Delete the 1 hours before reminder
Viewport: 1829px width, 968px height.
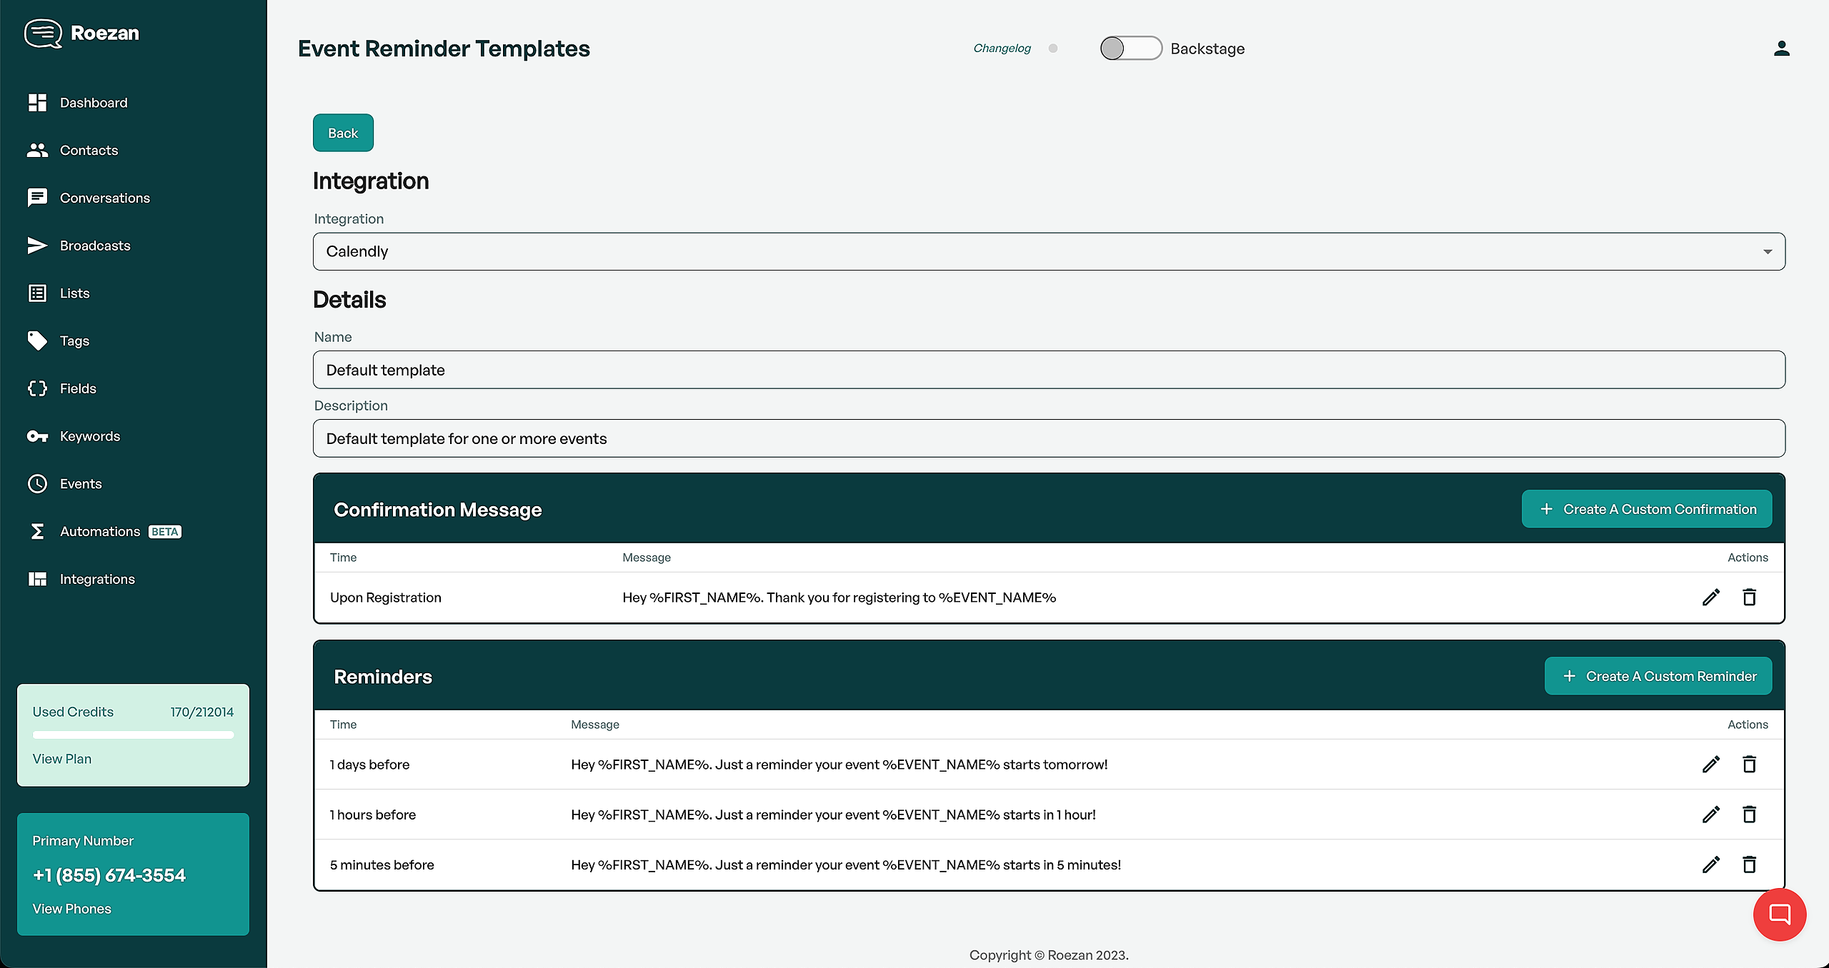coord(1749,815)
